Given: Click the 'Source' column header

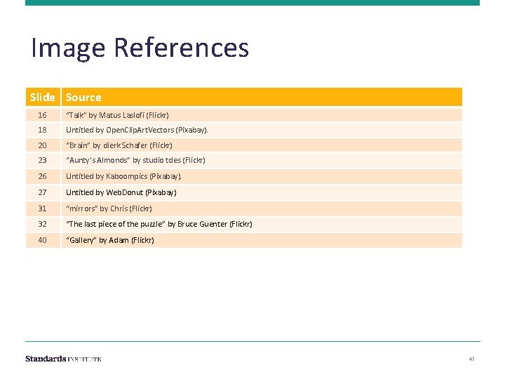Looking at the screenshot, I should pos(262,97).
